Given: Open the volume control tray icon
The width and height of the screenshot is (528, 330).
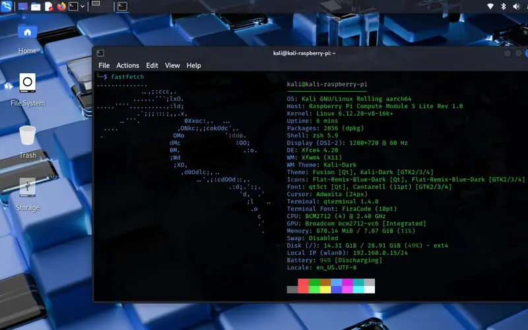Looking at the screenshot, I should (x=516, y=7).
